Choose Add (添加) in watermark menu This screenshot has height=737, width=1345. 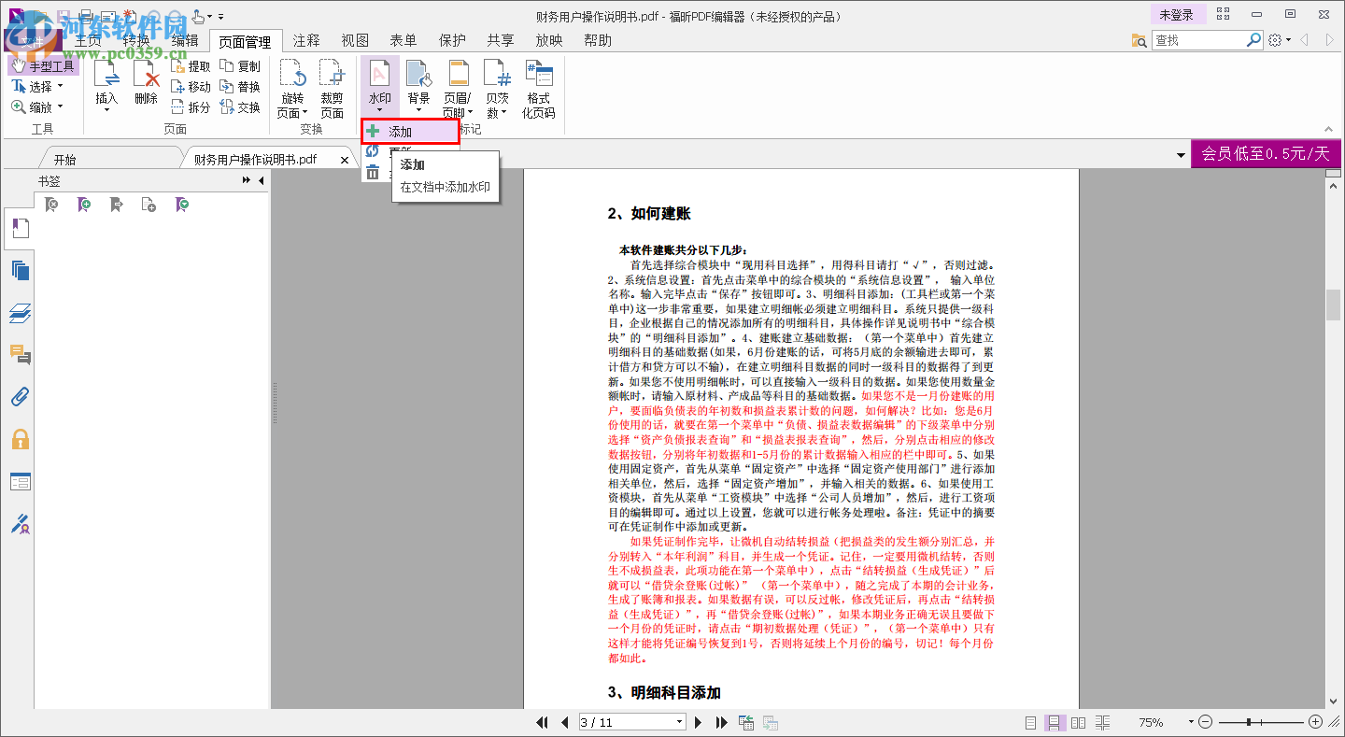tap(411, 132)
